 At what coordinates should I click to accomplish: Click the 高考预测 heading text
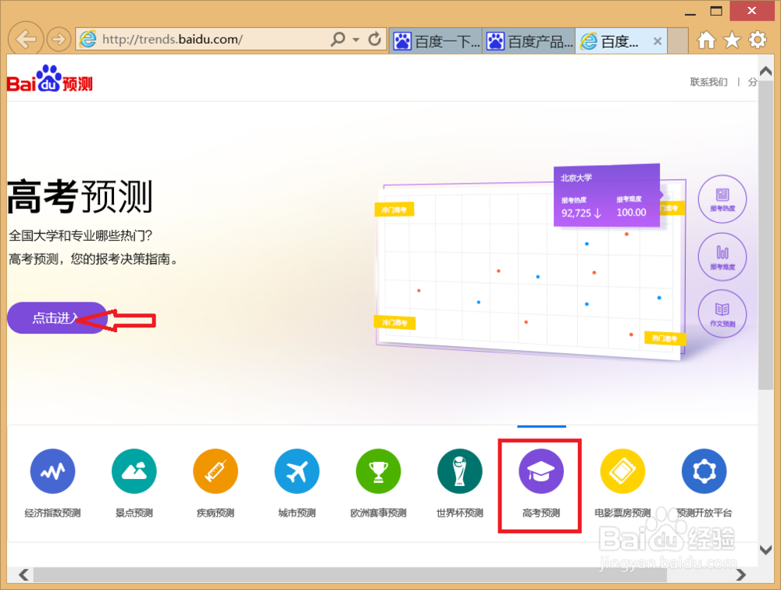click(80, 197)
